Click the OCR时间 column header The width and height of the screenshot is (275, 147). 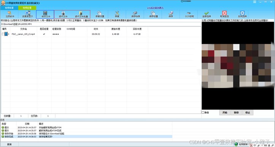(x=71, y=29)
